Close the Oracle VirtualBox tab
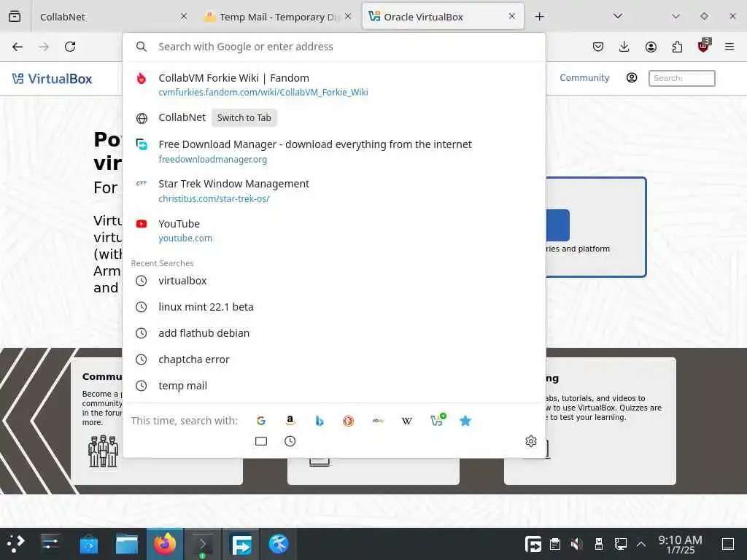Viewport: 747px width, 560px height. coord(512,16)
